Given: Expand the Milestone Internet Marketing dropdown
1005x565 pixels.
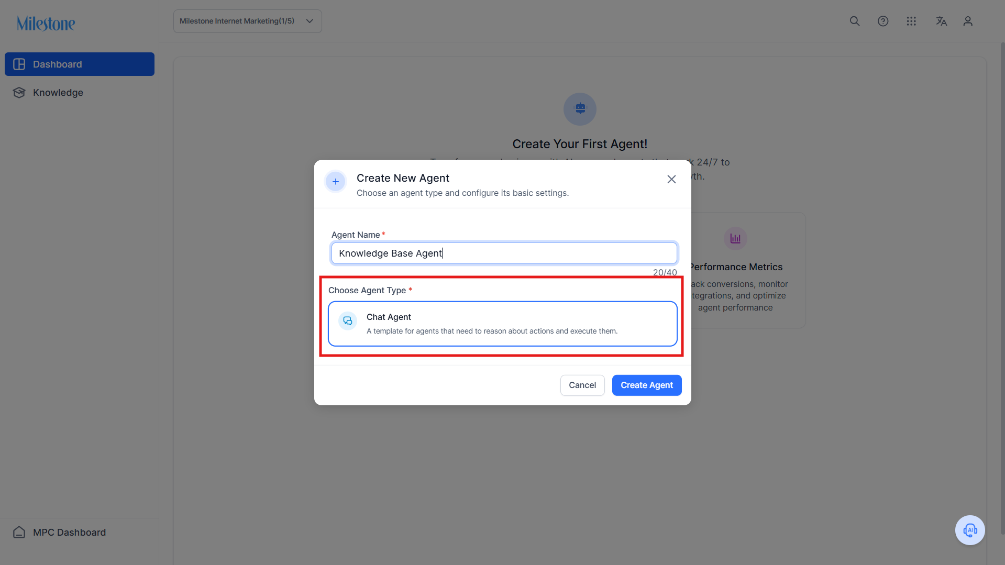Looking at the screenshot, I should point(247,21).
